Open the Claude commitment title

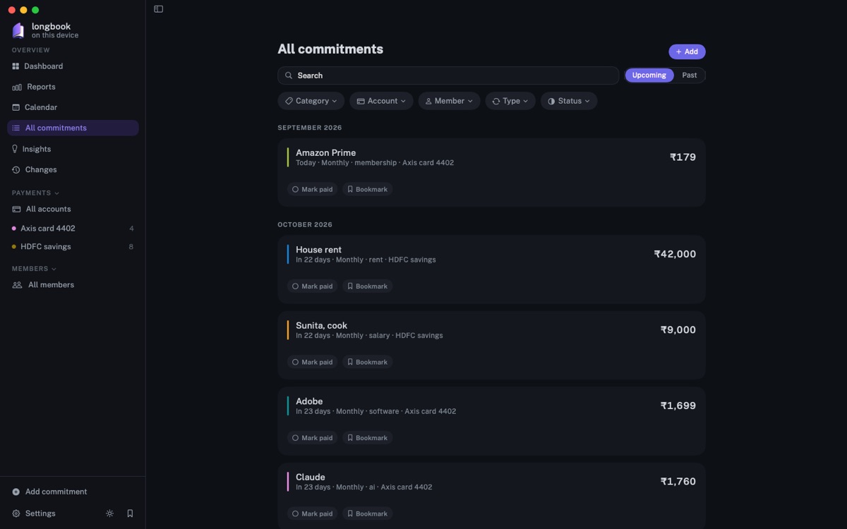pyautogui.click(x=310, y=477)
